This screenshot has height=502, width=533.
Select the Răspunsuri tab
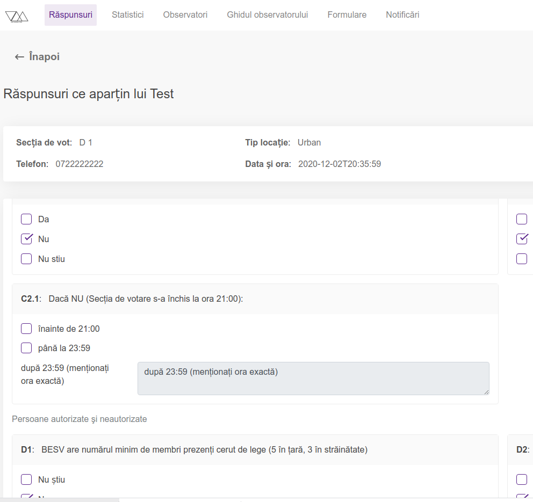[70, 14]
